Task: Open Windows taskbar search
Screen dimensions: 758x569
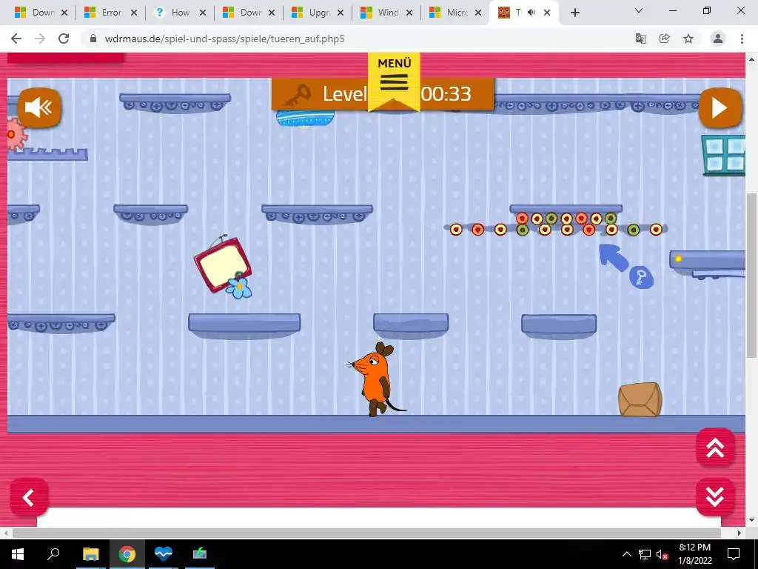Action: (53, 554)
